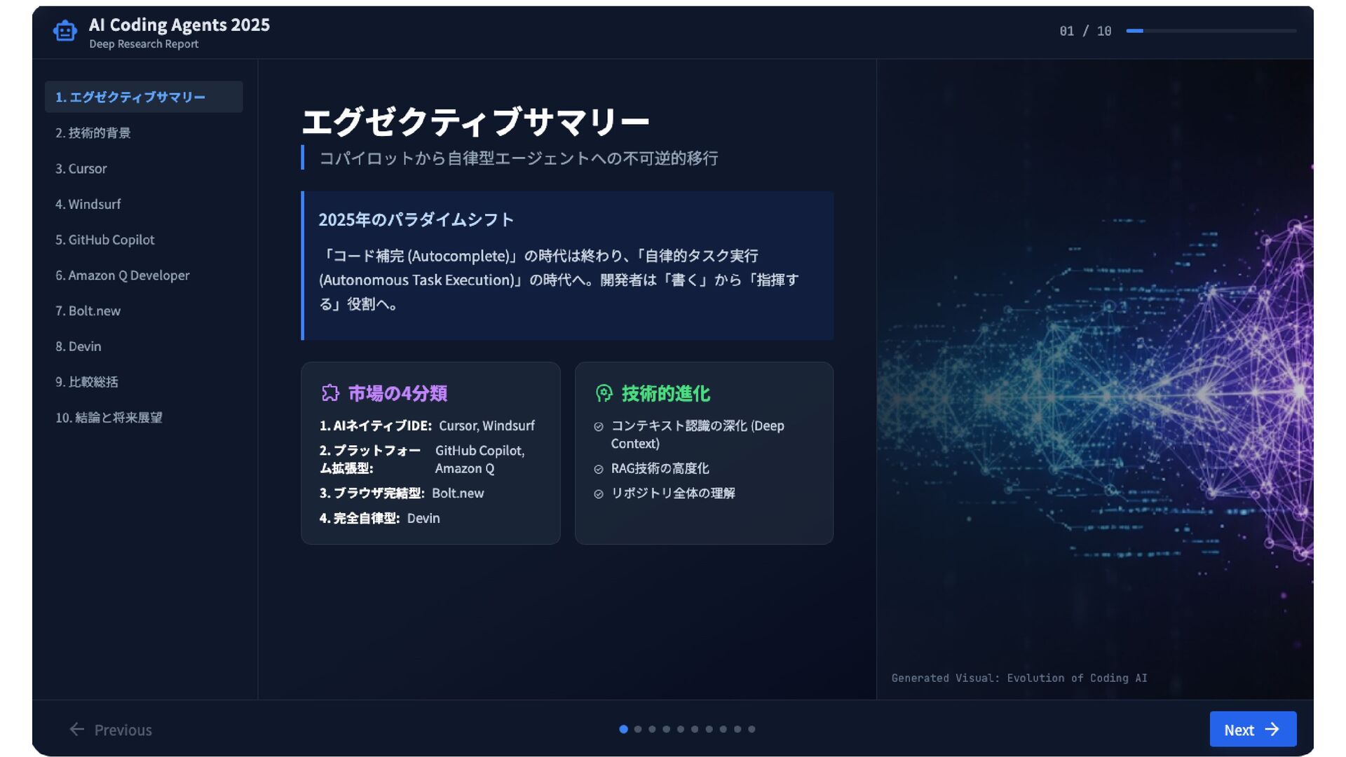Image resolution: width=1346 pixels, height=757 pixels.
Task: Select the fifth pagination dot
Action: pos(681,730)
